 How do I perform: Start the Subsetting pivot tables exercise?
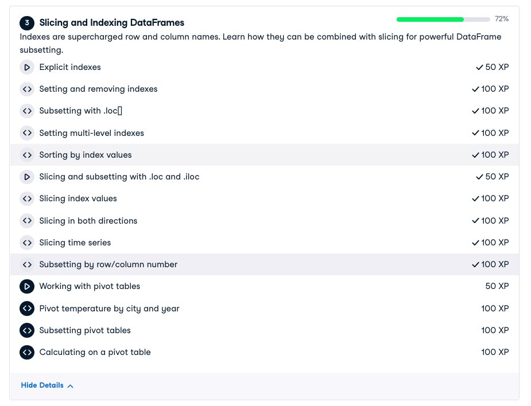84,330
